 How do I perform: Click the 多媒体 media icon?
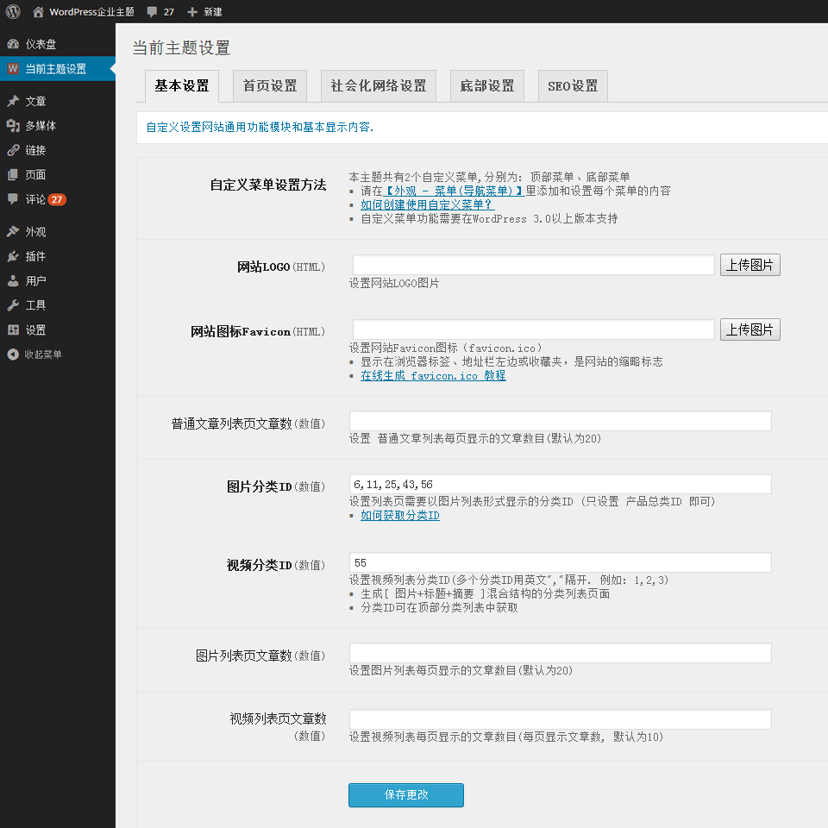pyautogui.click(x=13, y=125)
